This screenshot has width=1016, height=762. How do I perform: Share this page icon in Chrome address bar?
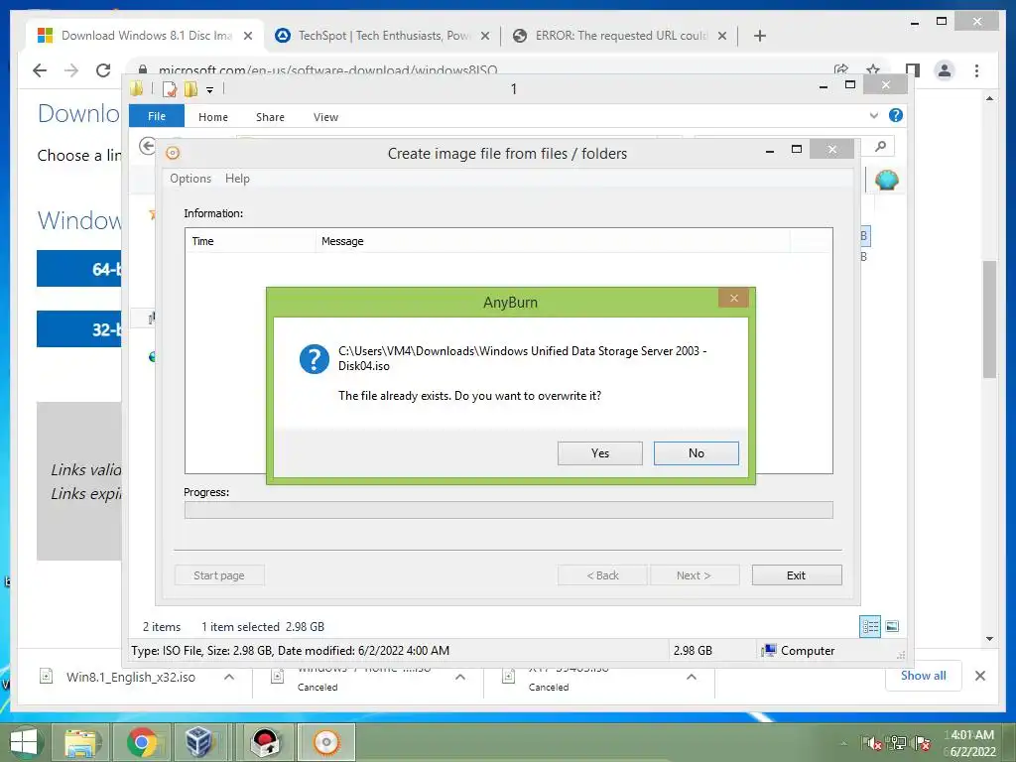[x=841, y=69]
